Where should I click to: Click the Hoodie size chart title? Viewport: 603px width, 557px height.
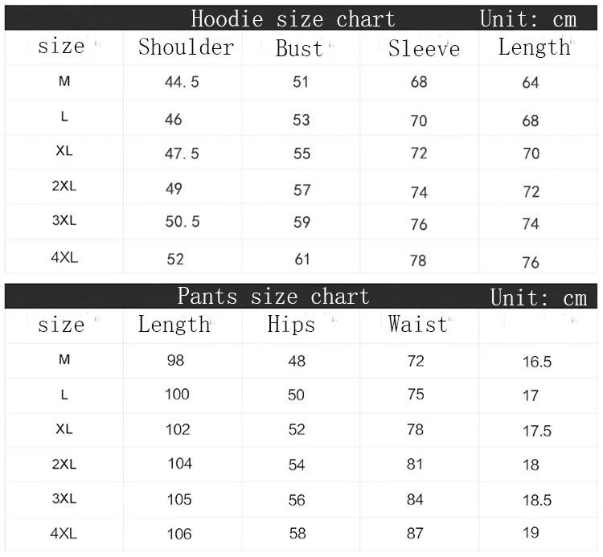293,18
